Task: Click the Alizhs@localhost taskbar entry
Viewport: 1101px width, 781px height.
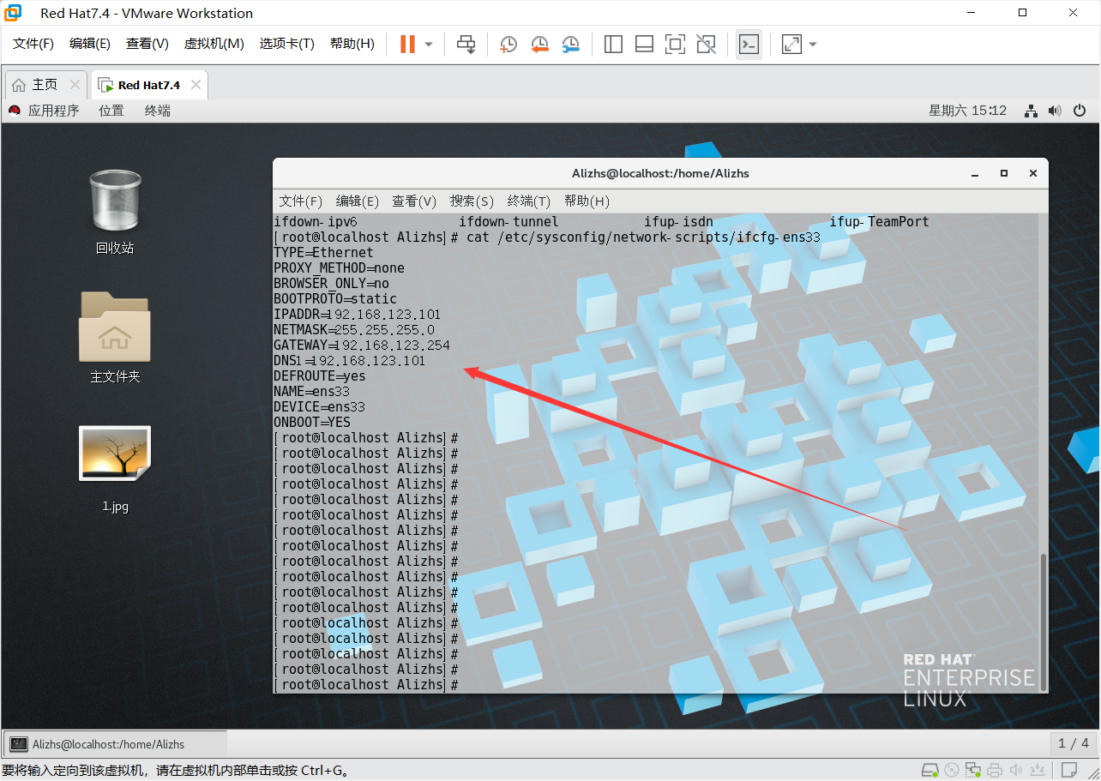Action: [116, 744]
